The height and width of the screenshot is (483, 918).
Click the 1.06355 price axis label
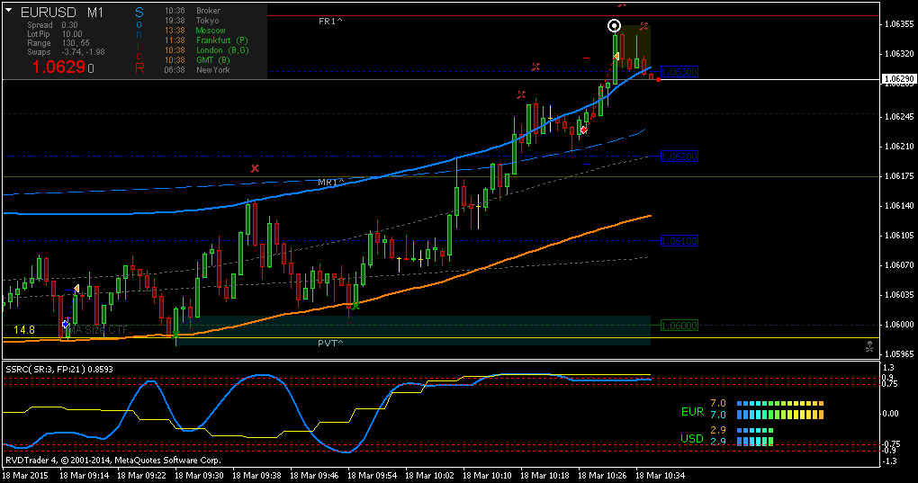tap(899, 24)
